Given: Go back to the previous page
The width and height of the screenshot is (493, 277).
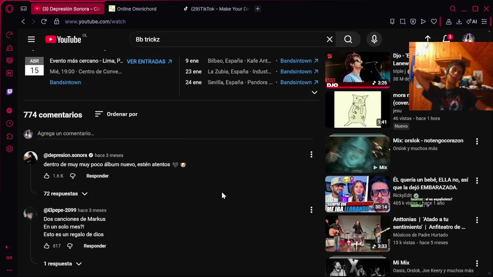Looking at the screenshot, I should [23, 22].
